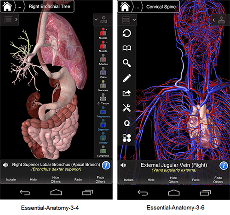
Task: Open the bookmarks book icon
Action: tap(126, 48)
